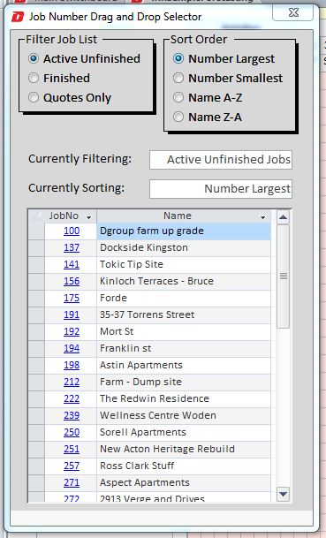326x538 pixels.
Task: Select the 'New Acton Heritage Rebuild' cell
Action: click(x=184, y=450)
